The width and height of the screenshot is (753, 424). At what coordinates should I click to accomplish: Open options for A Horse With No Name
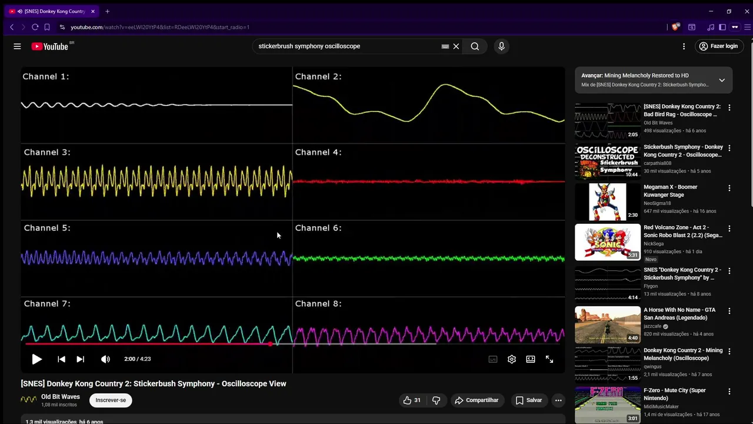pyautogui.click(x=729, y=311)
